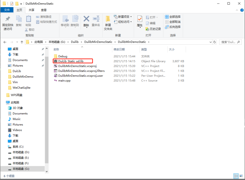Open the DuiLib folder in sidebar

pos(17,71)
